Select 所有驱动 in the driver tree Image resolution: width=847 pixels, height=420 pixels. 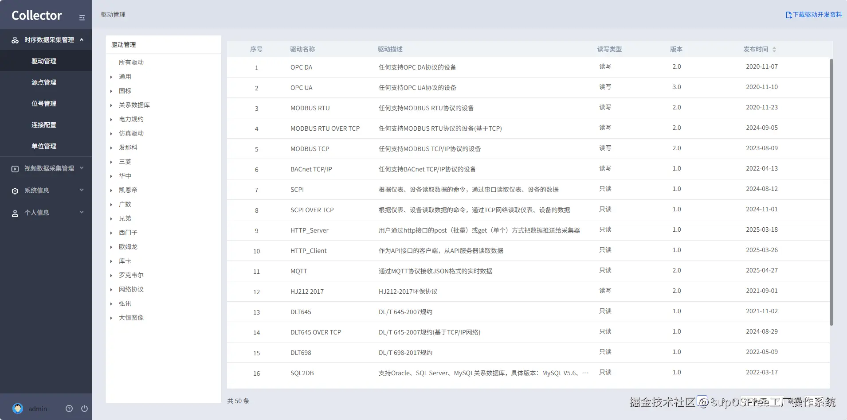click(131, 62)
